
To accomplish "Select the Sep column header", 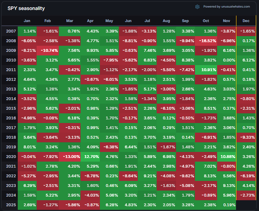I will click(185, 21).
